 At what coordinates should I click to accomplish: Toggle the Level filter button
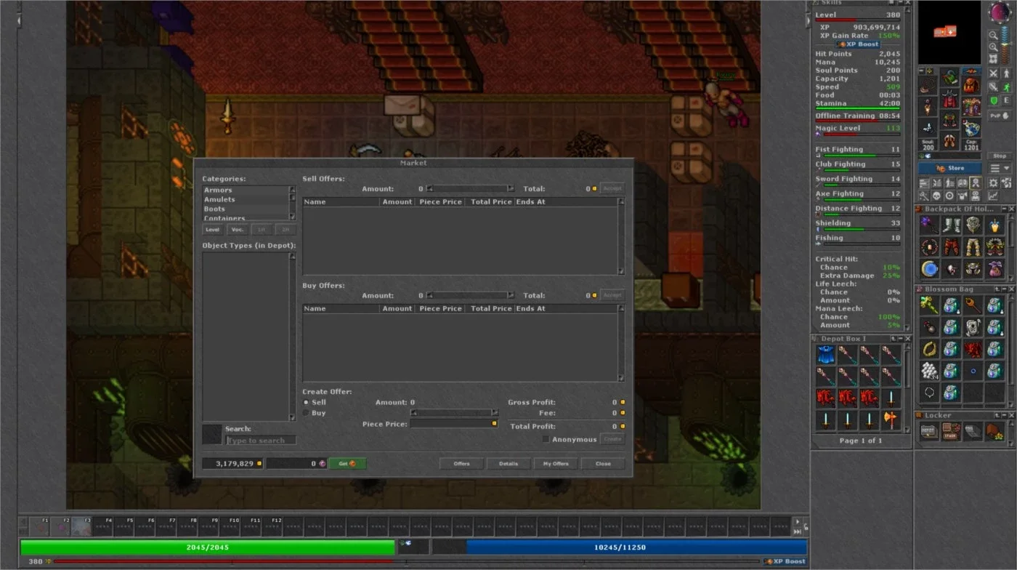pyautogui.click(x=212, y=229)
